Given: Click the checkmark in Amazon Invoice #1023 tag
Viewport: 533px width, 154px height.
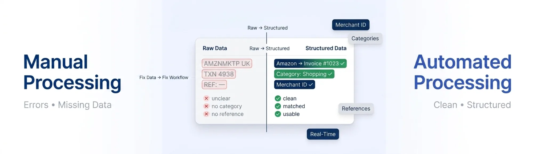Looking at the screenshot, I should click(x=342, y=63).
